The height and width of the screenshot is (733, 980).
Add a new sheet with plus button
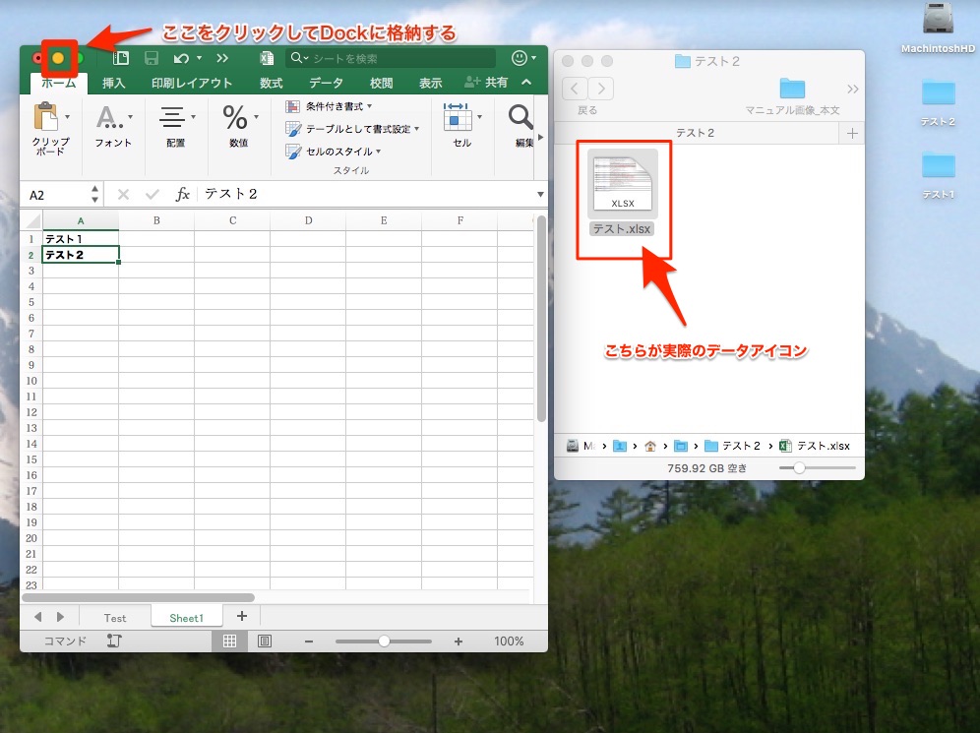(x=242, y=617)
